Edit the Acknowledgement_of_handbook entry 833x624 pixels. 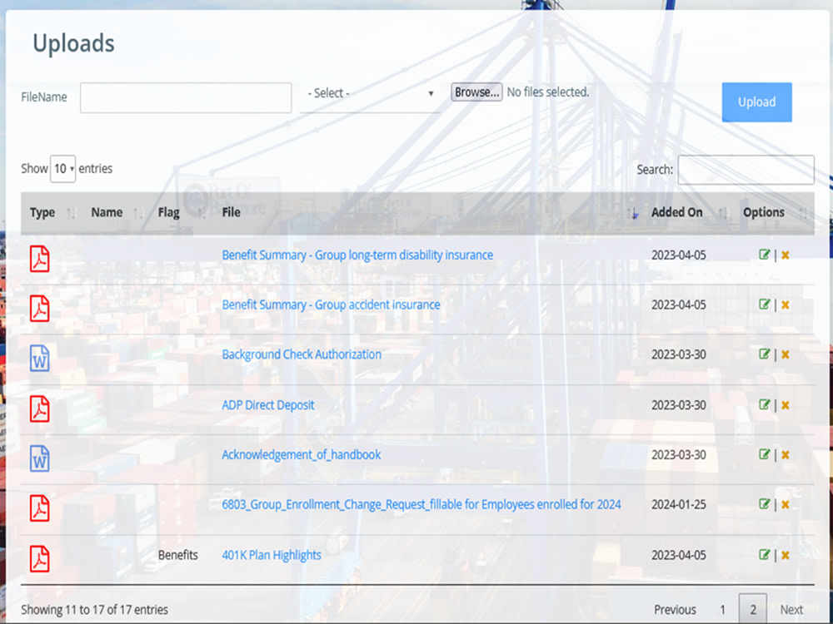point(765,454)
